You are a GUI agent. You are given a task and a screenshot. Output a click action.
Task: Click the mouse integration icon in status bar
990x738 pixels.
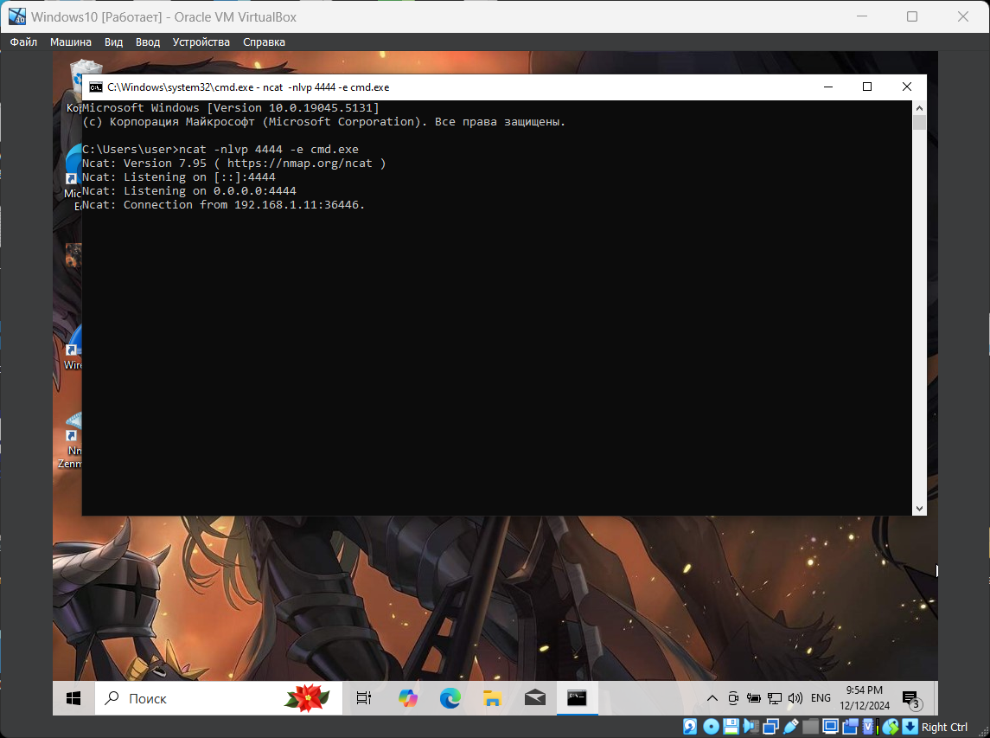[891, 727]
